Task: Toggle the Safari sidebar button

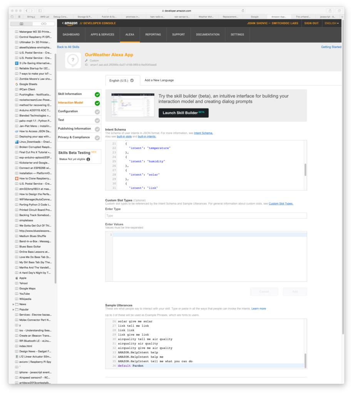Action: pos(40,11)
